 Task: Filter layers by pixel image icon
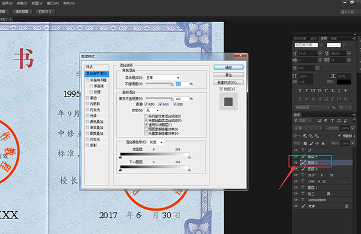point(319,121)
